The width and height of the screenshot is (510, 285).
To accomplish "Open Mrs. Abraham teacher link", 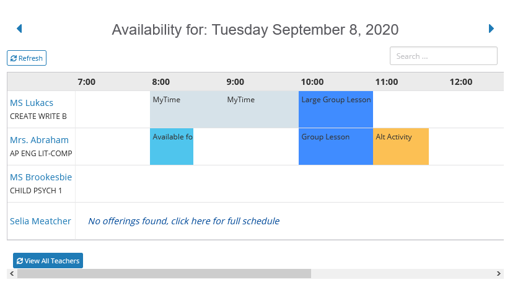I will click(39, 140).
